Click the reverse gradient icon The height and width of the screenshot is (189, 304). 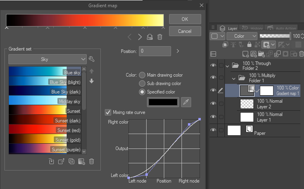point(149,37)
